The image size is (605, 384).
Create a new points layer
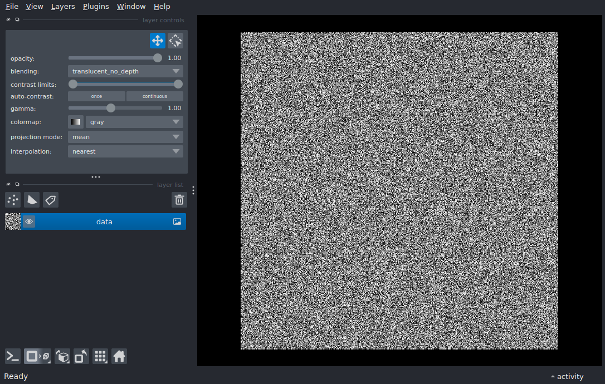(13, 200)
